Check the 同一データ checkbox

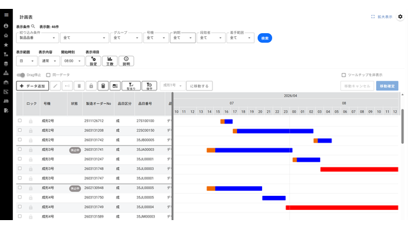[x=48, y=75]
